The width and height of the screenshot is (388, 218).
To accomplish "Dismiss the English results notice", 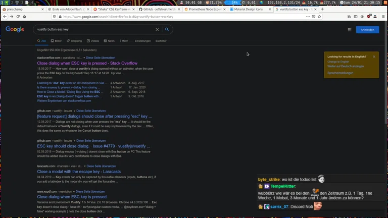I will [374, 57].
